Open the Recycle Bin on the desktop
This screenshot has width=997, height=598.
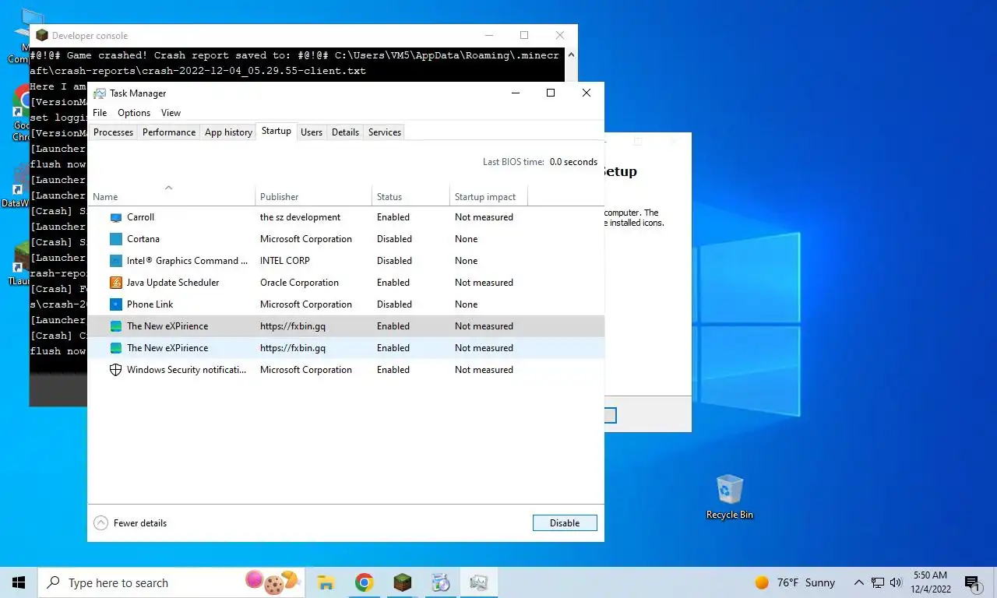(730, 497)
